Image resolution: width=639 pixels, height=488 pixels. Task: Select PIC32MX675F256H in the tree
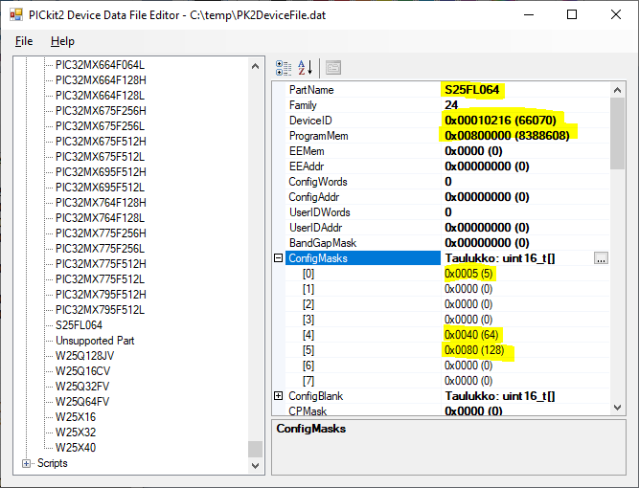tap(101, 111)
